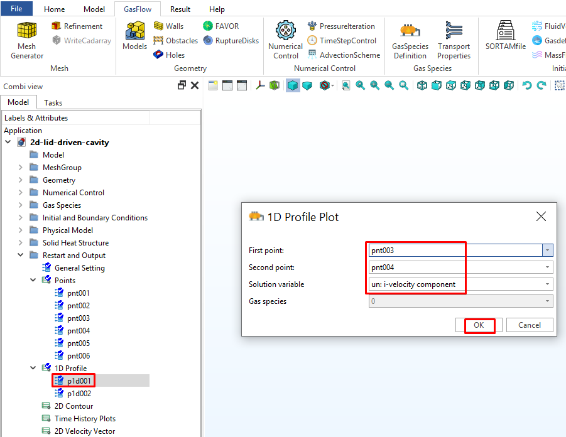Screen dimensions: 566x437
Task: Collapse the 1D Profile tree node
Action: 33,369
